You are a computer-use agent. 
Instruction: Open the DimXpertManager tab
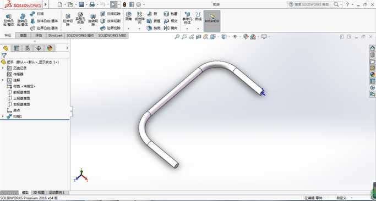pos(39,48)
